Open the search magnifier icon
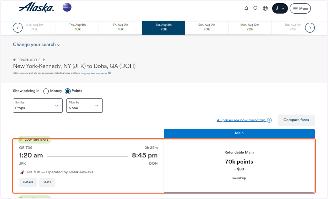This screenshot has height=199, width=328. 256,8
